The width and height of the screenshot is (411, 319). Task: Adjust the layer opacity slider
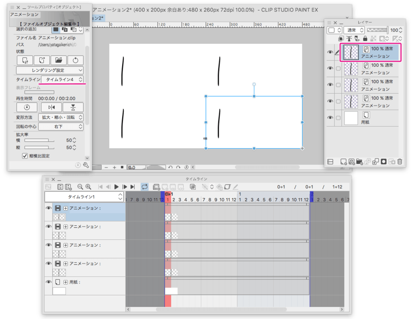378,30
